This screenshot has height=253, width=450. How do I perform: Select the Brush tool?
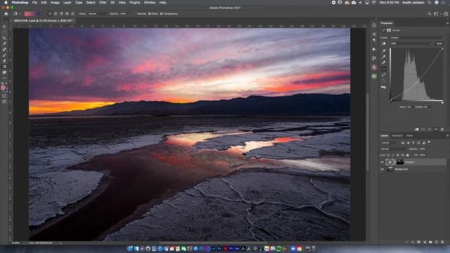(x=4, y=55)
